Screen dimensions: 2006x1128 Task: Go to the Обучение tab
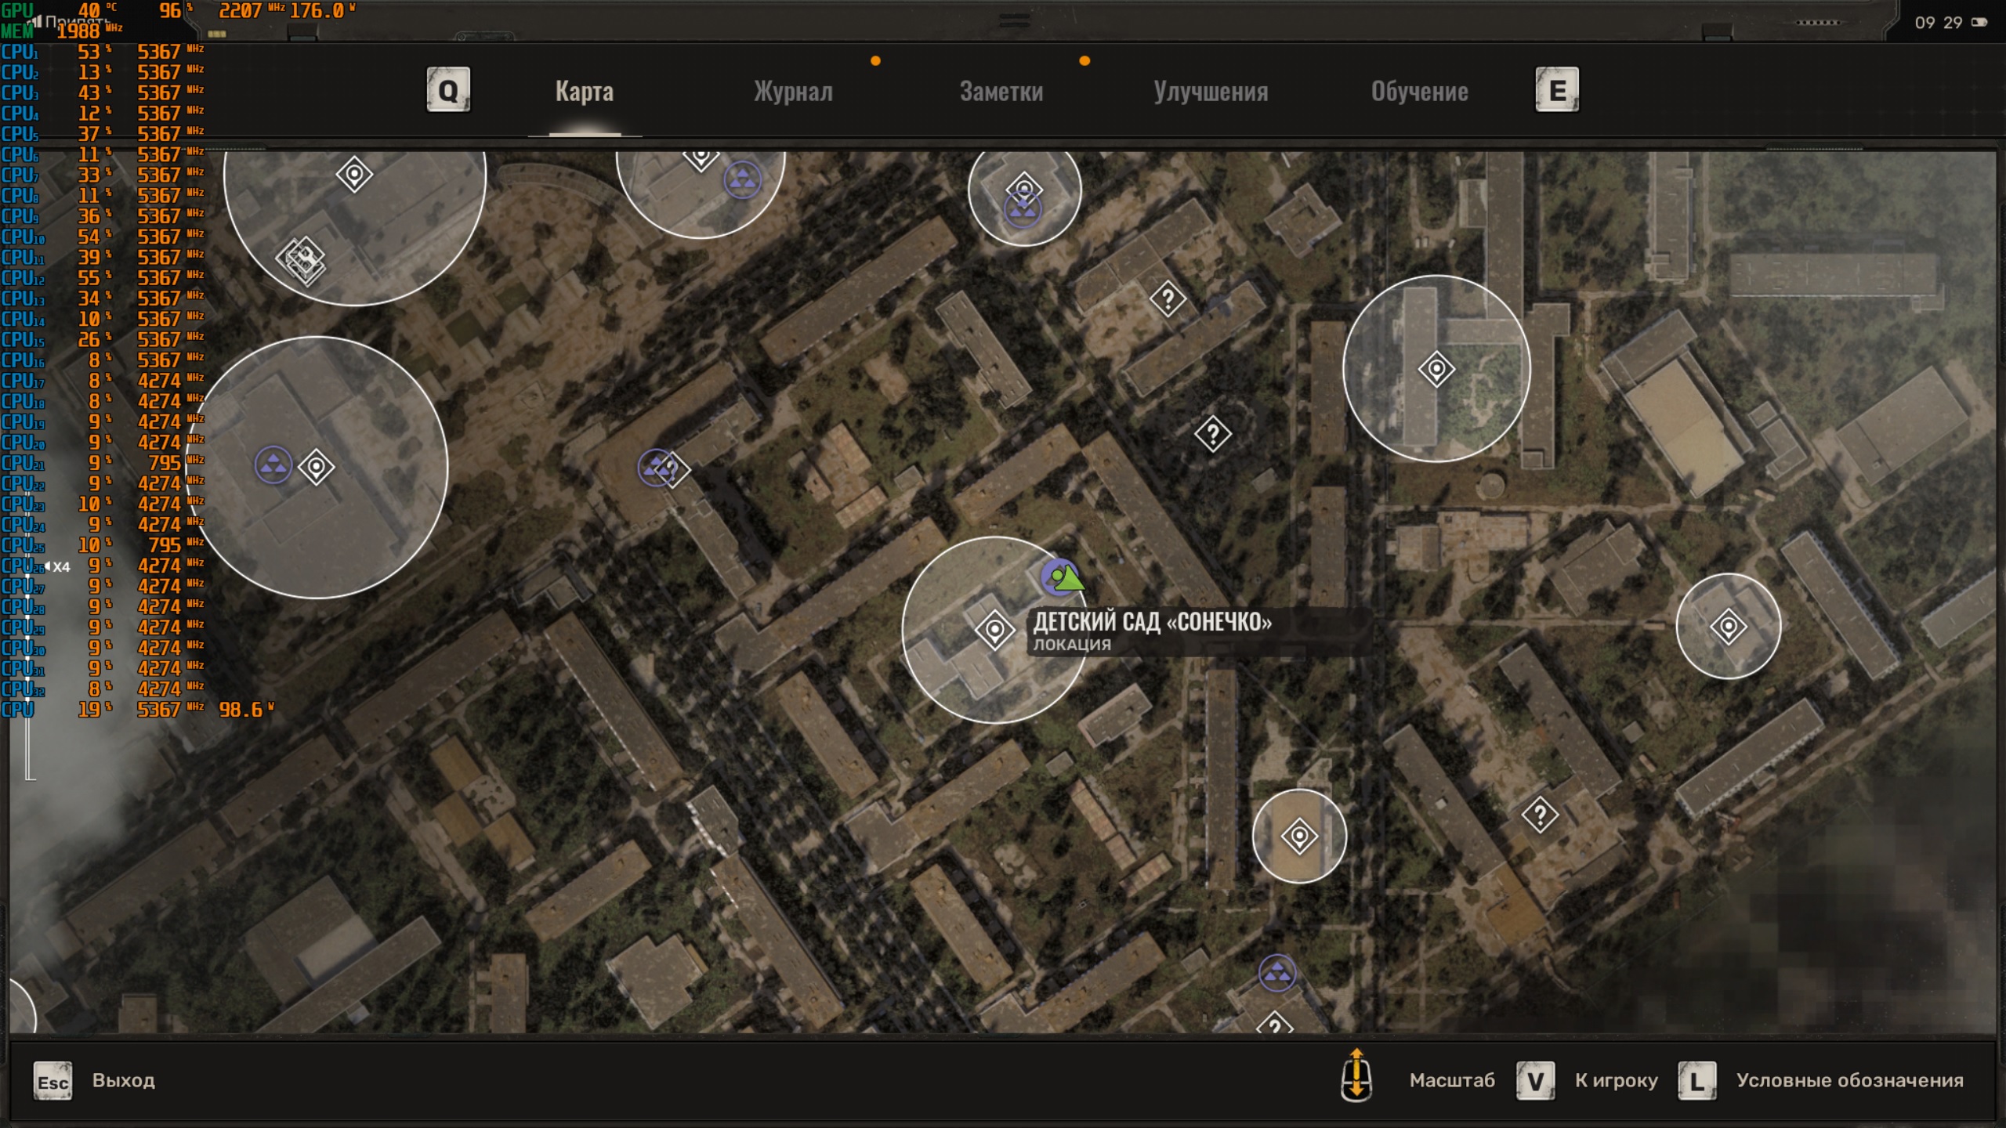(x=1419, y=92)
